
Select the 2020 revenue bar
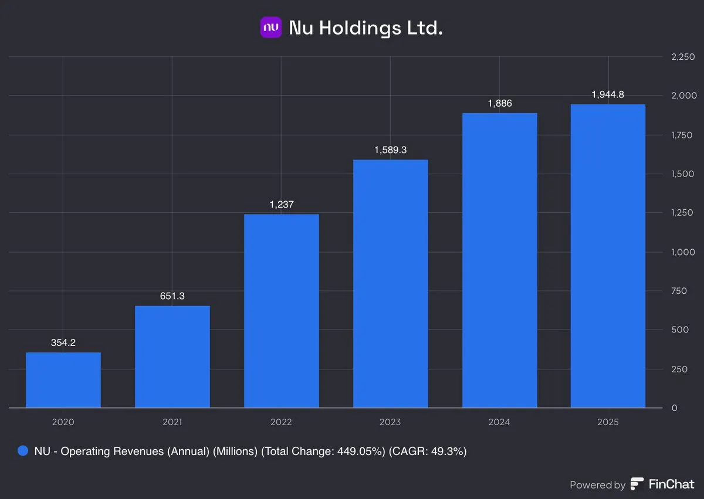pos(63,380)
